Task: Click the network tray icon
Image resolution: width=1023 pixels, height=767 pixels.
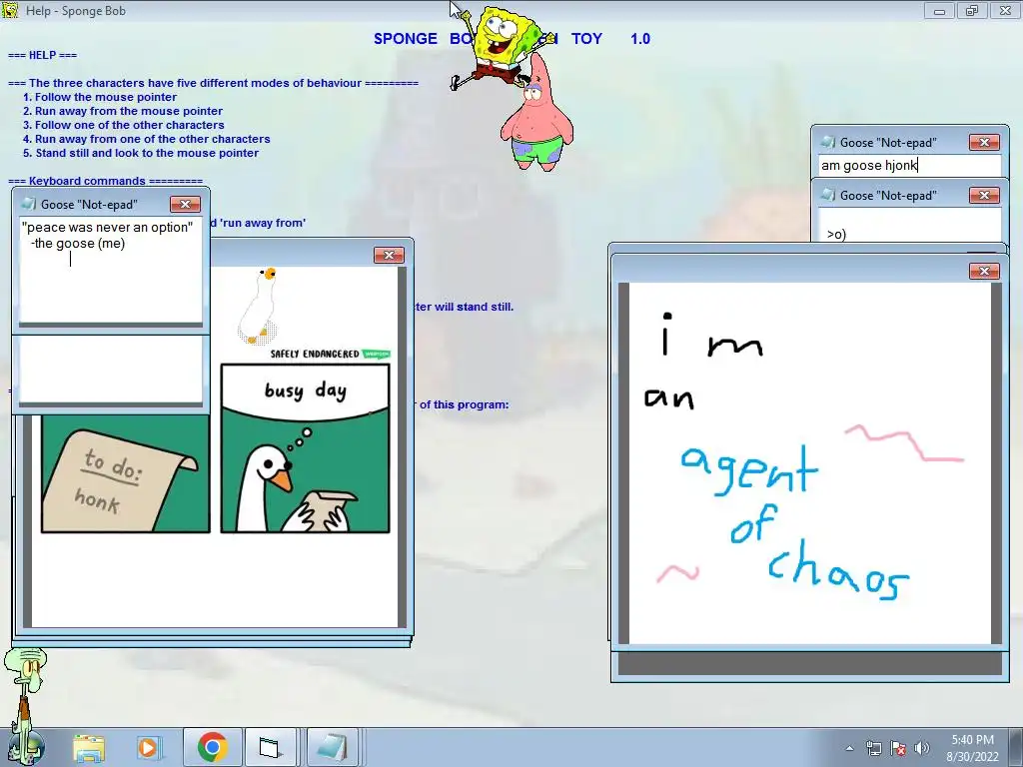Action: 873,748
